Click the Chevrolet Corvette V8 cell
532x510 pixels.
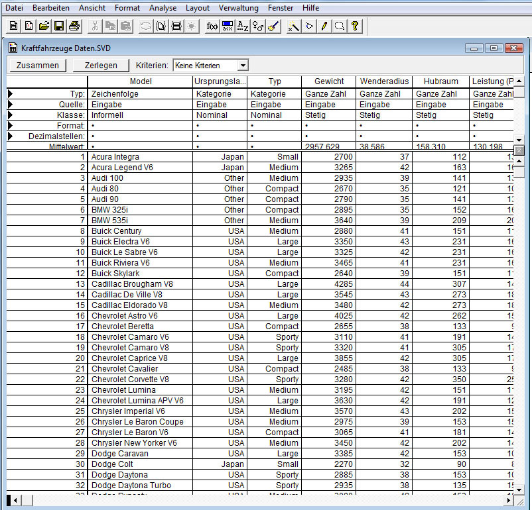coord(141,380)
